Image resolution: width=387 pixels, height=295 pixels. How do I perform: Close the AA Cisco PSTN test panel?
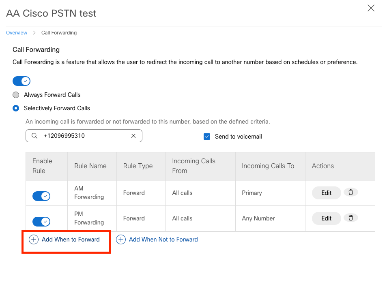[x=371, y=8]
